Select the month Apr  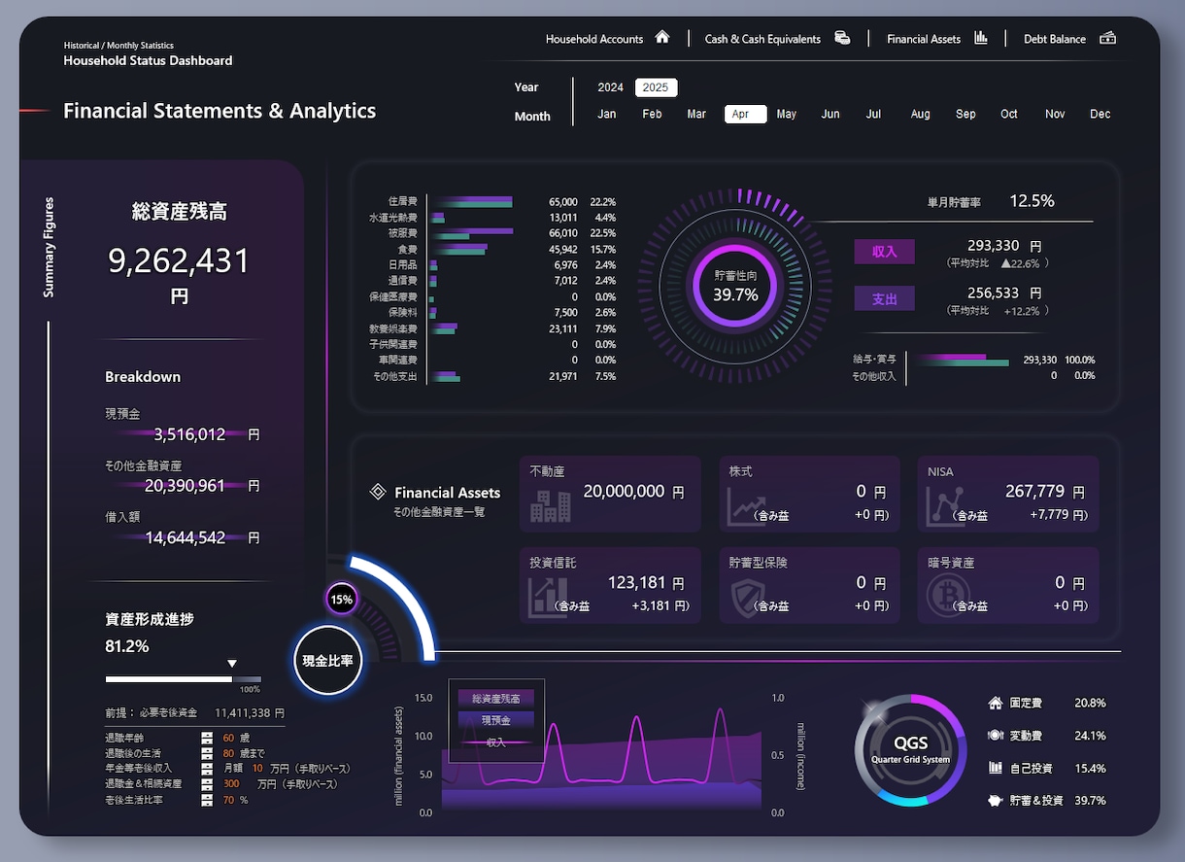pyautogui.click(x=745, y=114)
